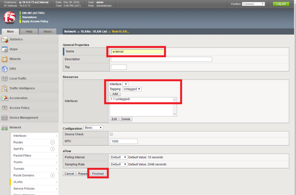The height and width of the screenshot is (195, 296).
Task: Click the Edit button under interfaces list
Action: (x=114, y=119)
